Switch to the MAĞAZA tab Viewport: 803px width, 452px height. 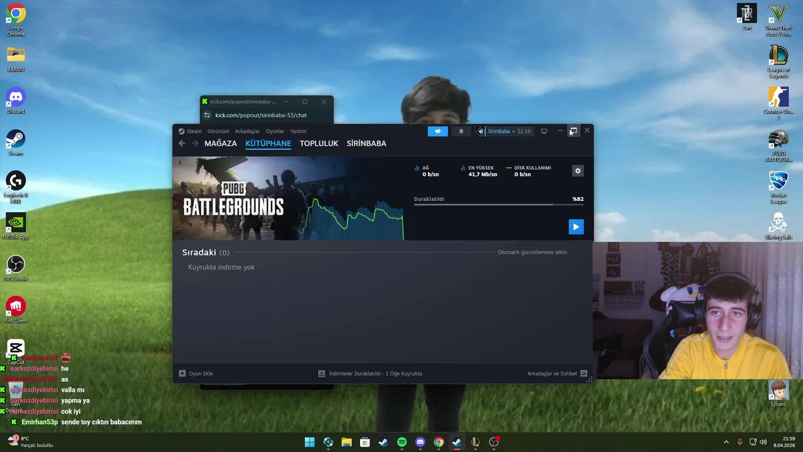(221, 143)
